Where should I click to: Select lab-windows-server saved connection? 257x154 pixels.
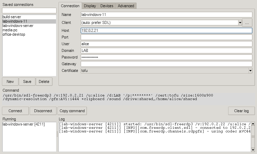[29, 26]
